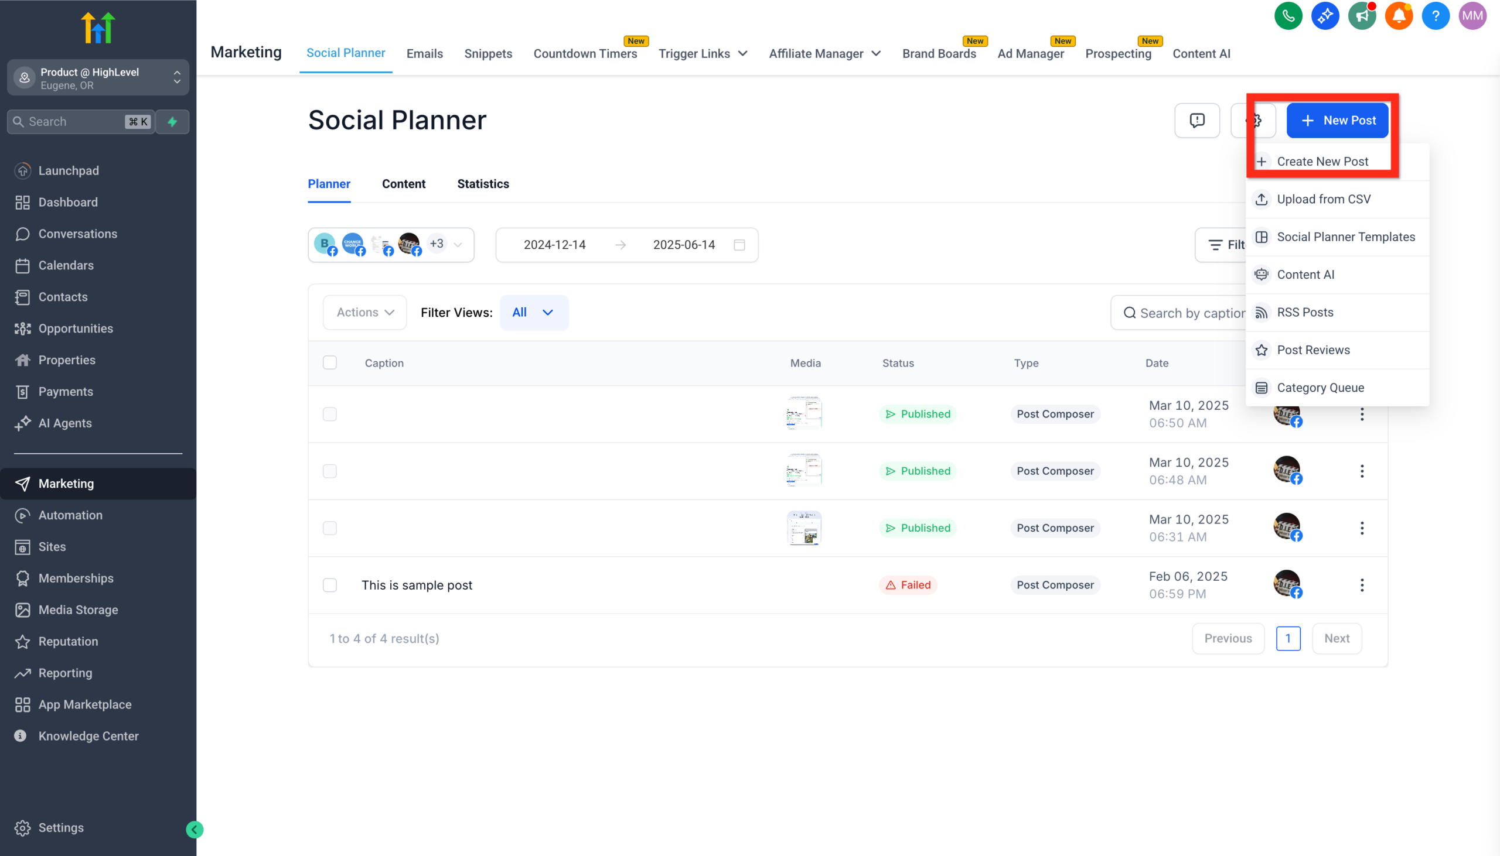This screenshot has width=1500, height=856.
Task: Tick the checkbox on the first Published post
Action: click(329, 413)
